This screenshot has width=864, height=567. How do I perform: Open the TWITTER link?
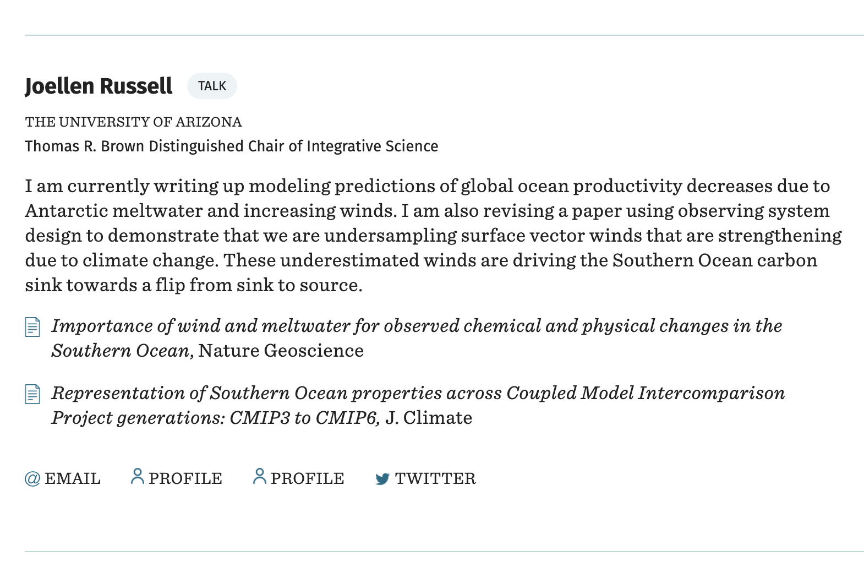coord(425,478)
